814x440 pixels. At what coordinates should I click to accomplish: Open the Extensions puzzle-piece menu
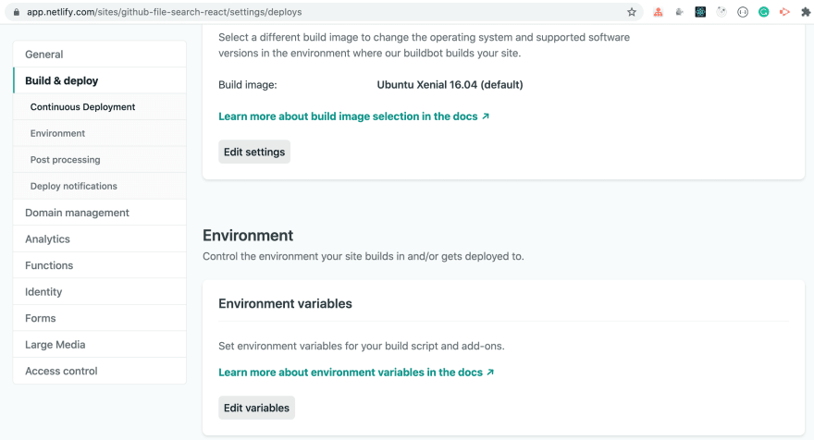(805, 12)
